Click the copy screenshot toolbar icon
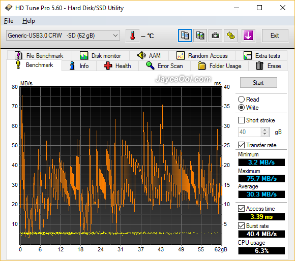The height and width of the screenshot is (261, 295). tap(200, 36)
